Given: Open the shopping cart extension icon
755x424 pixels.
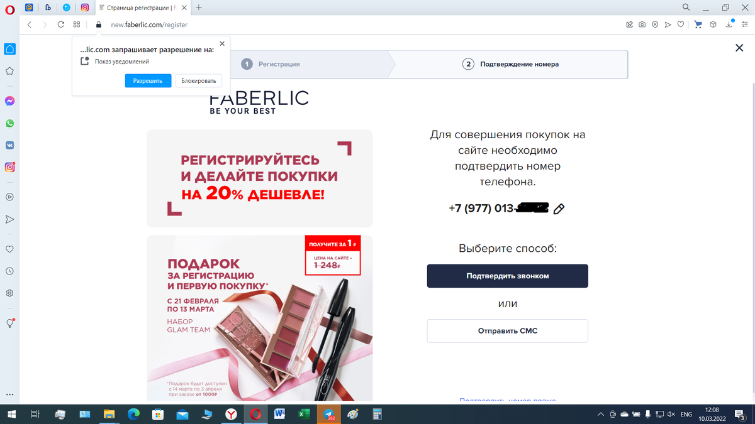Looking at the screenshot, I should 698,24.
